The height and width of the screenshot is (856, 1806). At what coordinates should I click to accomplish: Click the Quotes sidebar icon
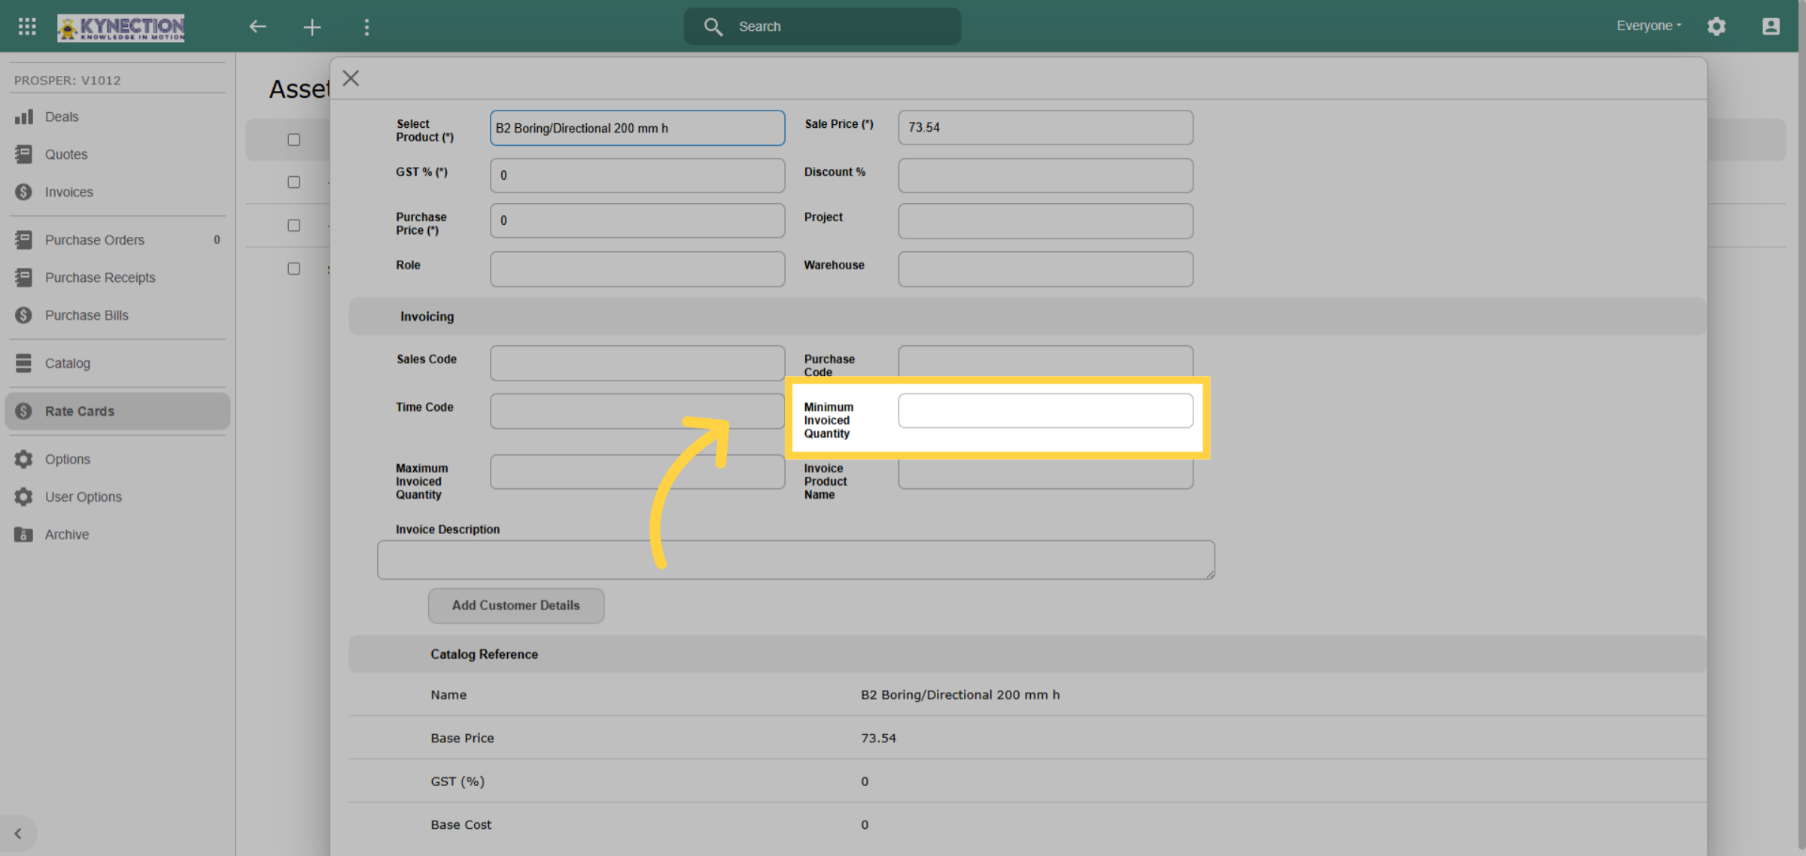[24, 154]
